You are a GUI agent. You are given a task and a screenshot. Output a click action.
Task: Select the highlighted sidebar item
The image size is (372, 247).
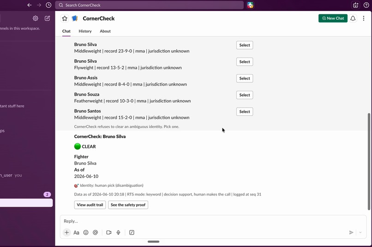coord(26,203)
